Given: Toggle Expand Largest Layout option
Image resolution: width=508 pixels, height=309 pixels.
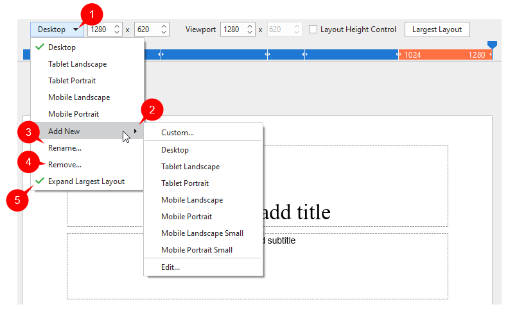Looking at the screenshot, I should (86, 181).
